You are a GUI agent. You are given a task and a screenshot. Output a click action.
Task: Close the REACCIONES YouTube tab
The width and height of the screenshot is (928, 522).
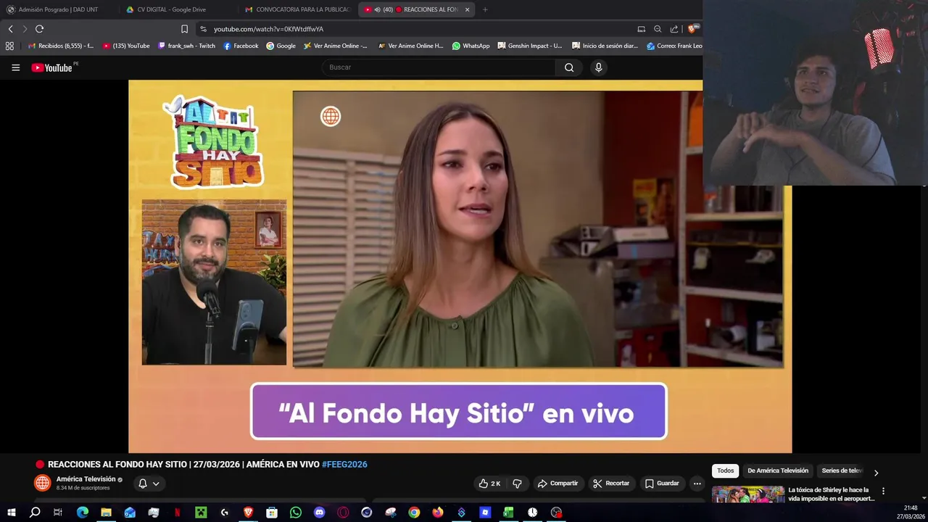tap(467, 9)
